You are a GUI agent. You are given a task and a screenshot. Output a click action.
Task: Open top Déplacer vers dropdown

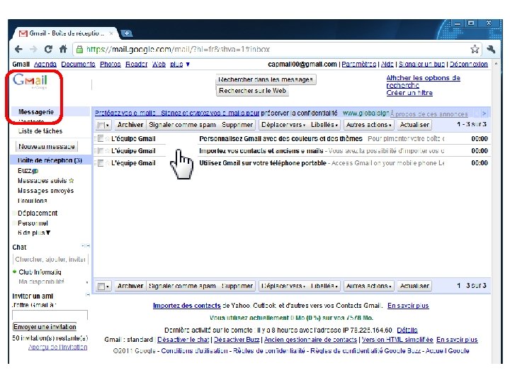[283, 125]
